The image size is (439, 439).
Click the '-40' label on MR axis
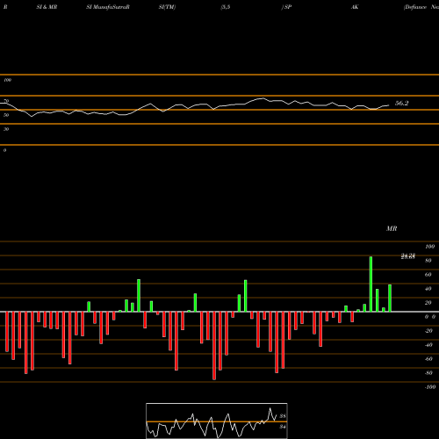pyautogui.click(x=428, y=345)
